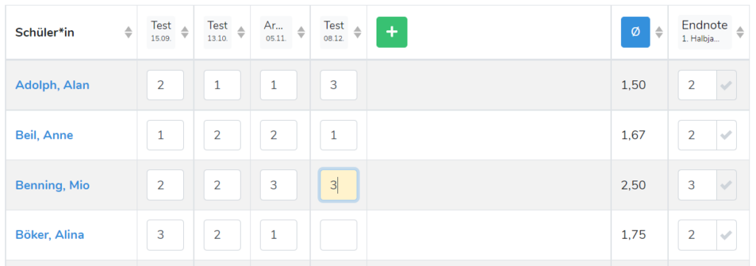
Task: Click the blue average Ø button
Action: (635, 32)
